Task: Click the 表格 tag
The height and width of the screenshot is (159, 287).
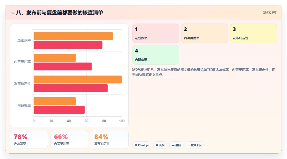Action: pyautogui.click(x=160, y=145)
